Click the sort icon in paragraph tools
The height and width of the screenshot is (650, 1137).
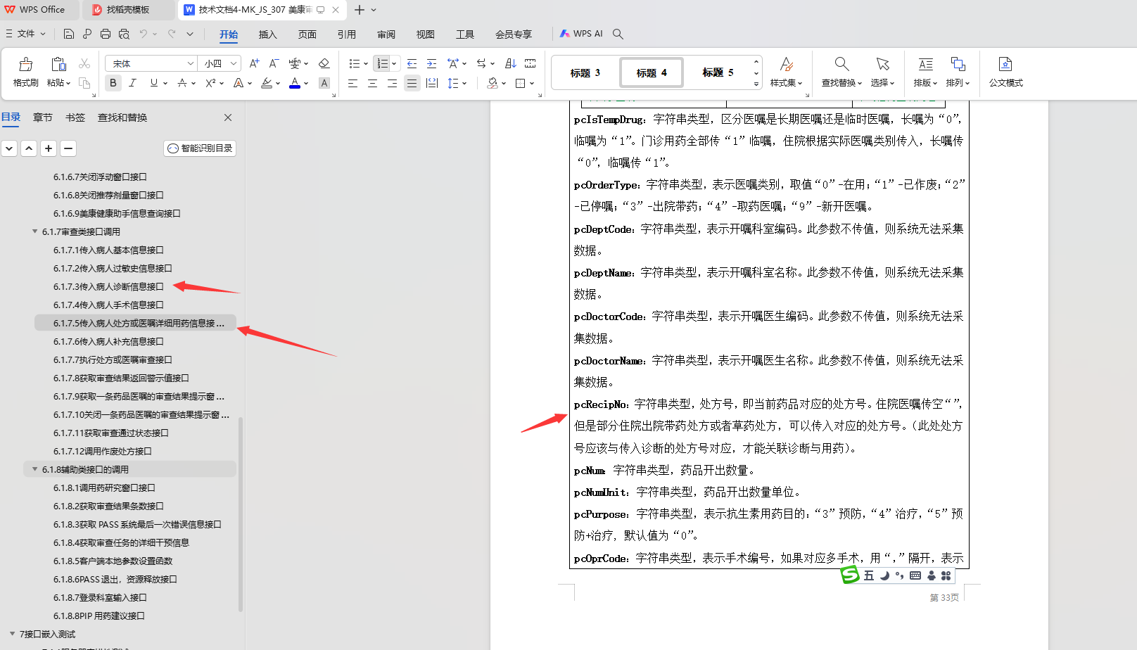coord(511,63)
